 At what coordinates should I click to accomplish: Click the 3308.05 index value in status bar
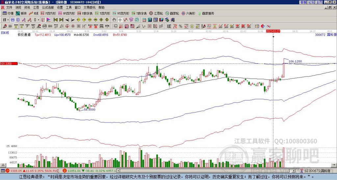point(16,171)
